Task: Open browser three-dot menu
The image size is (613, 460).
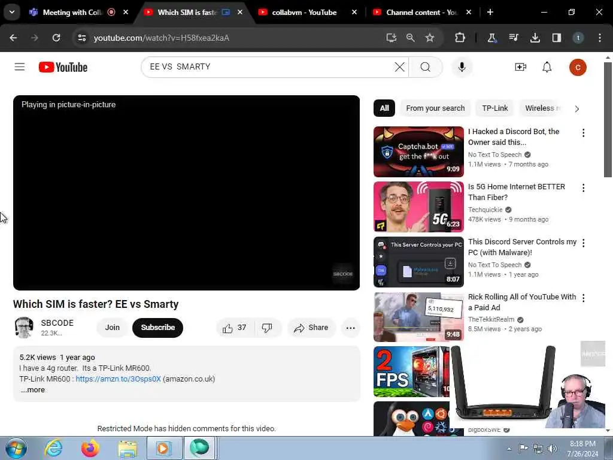Action: point(600,38)
